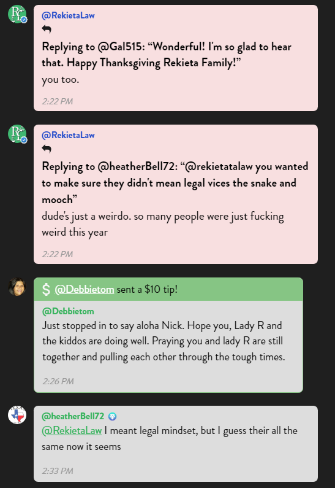Click the quoted reply text to @heatherBell72

(175, 183)
